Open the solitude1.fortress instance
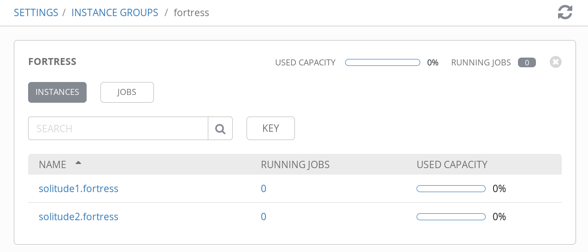588x252 pixels. point(78,188)
